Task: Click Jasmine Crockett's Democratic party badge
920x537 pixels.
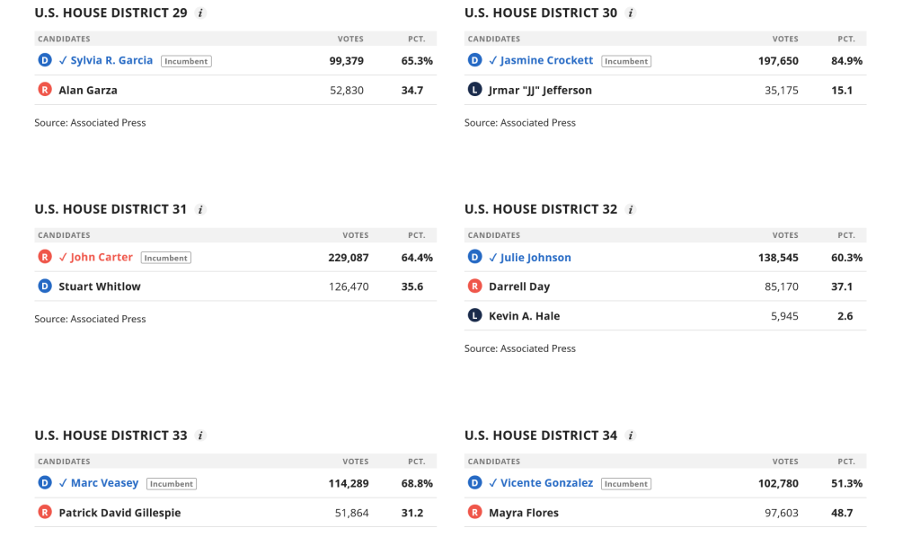Action: point(475,60)
